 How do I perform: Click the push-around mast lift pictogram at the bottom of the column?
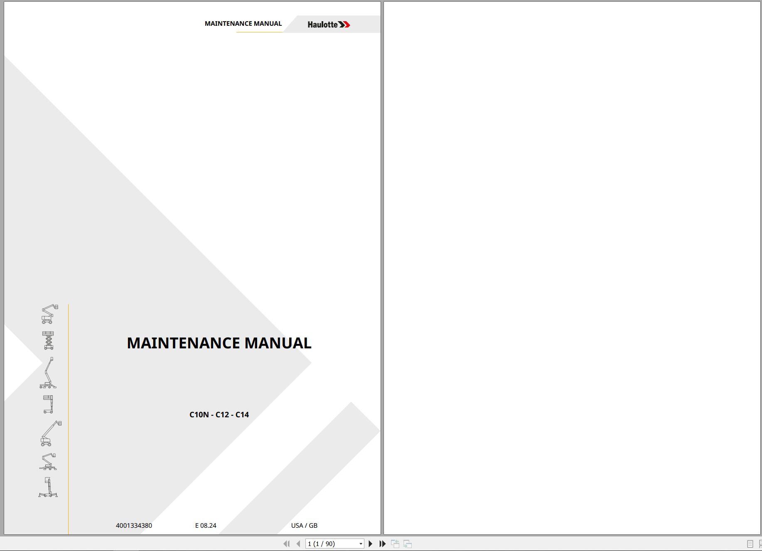[48, 487]
